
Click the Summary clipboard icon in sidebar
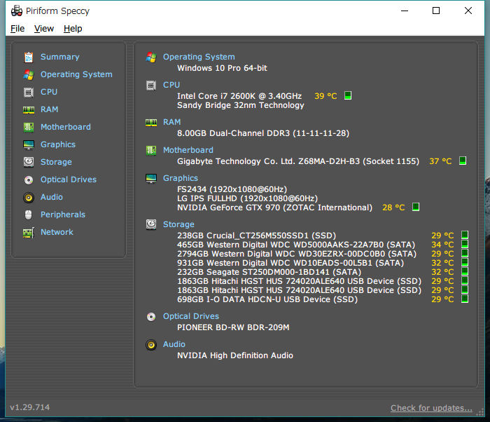tap(29, 57)
